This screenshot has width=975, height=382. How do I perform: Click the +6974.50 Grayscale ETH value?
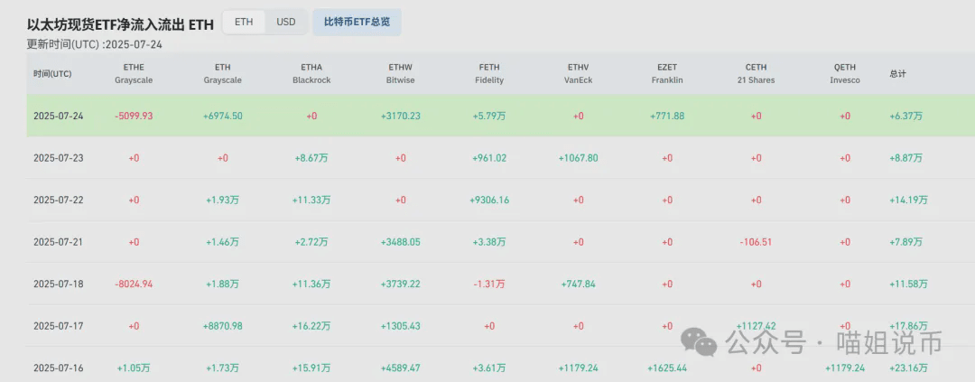tap(223, 116)
